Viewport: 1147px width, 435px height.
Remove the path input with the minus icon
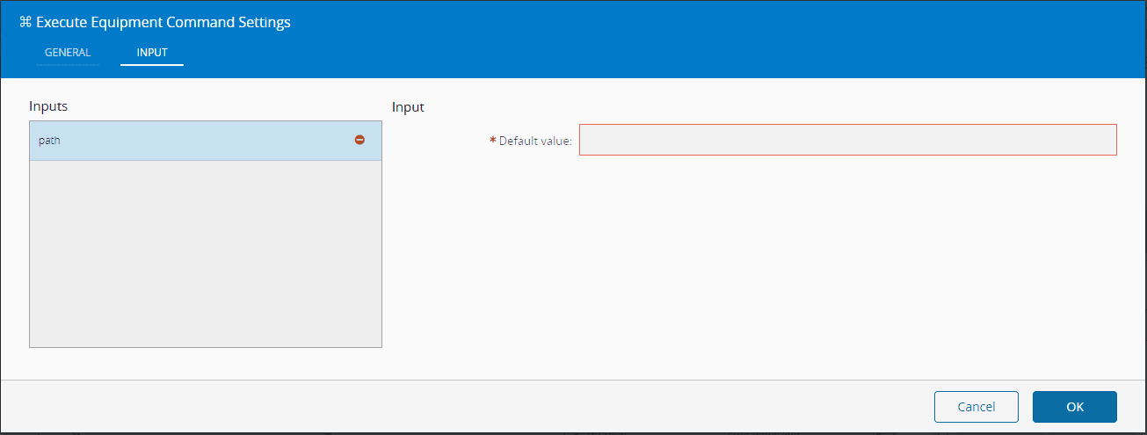pyautogui.click(x=359, y=140)
